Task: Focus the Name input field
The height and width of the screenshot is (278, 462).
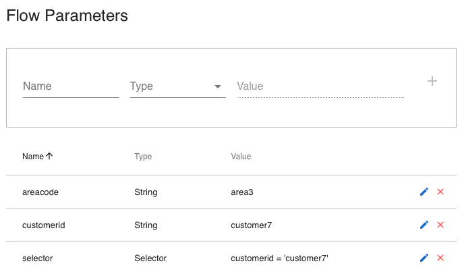Action: tap(70, 86)
